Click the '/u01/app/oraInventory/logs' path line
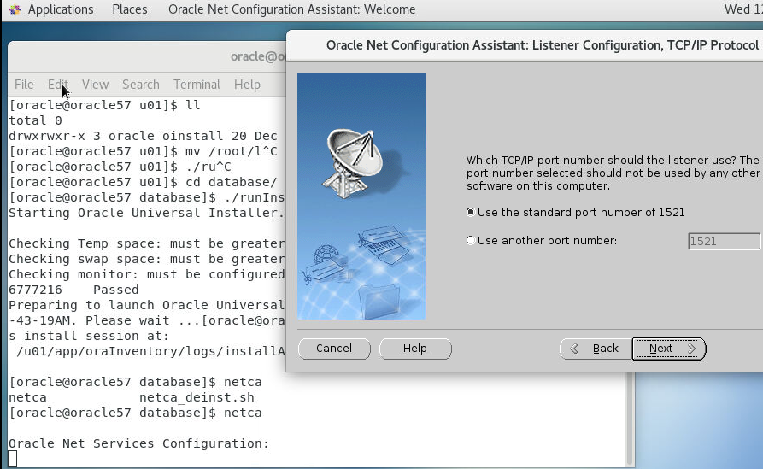This screenshot has height=469, width=763. (x=150, y=351)
